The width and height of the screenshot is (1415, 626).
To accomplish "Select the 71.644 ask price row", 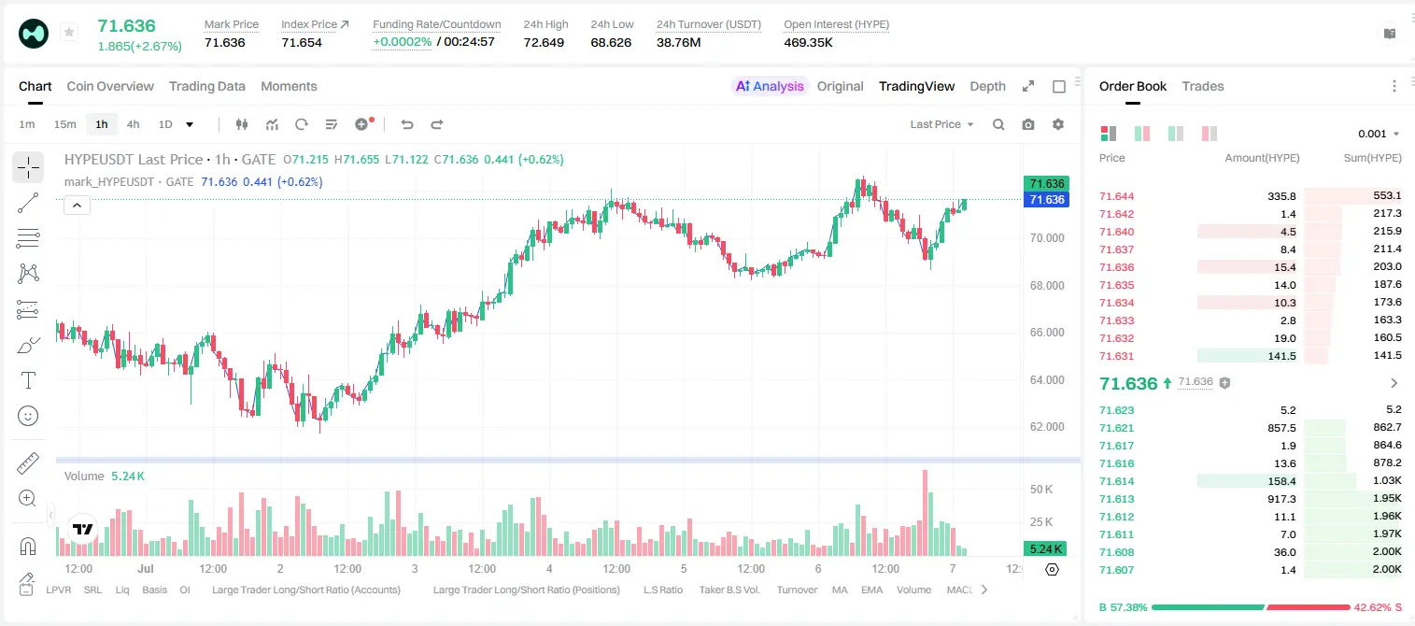I will tap(1251, 196).
